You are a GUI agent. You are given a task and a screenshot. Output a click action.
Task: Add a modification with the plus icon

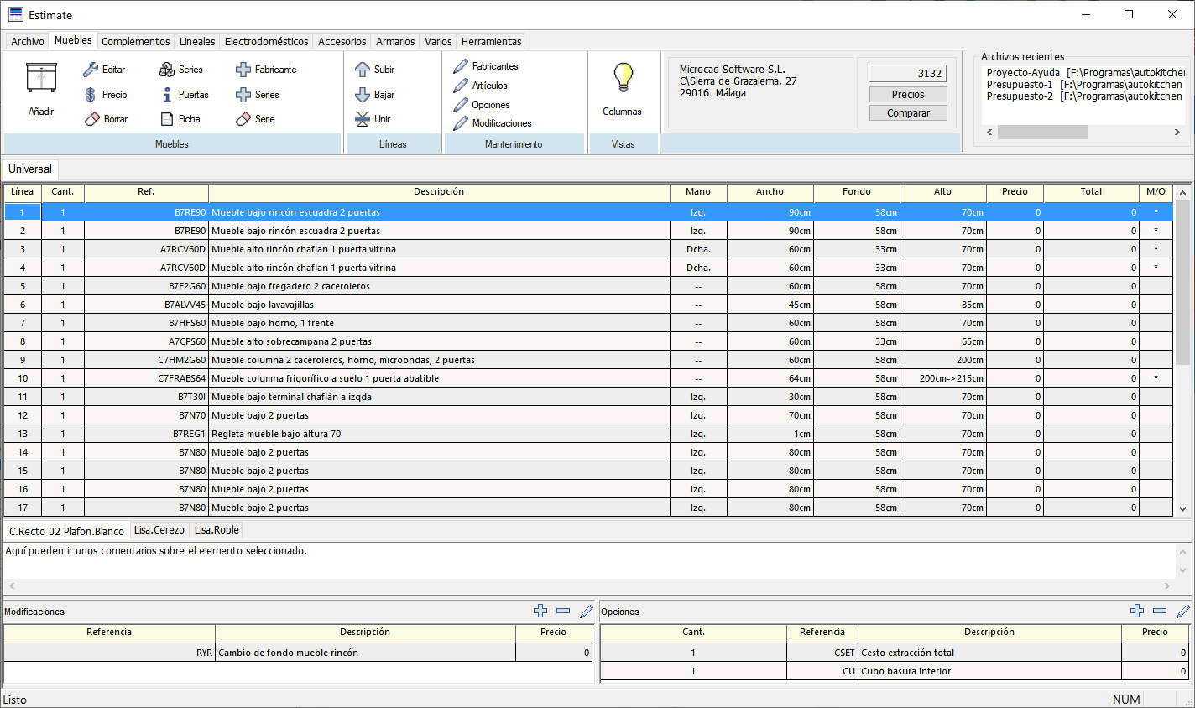pyautogui.click(x=540, y=611)
